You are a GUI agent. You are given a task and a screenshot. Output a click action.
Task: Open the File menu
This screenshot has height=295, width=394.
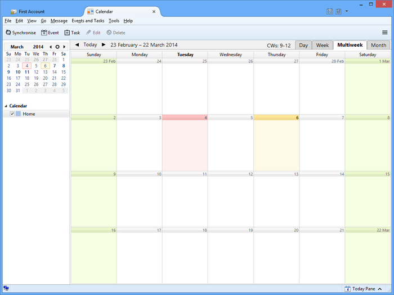(8, 21)
